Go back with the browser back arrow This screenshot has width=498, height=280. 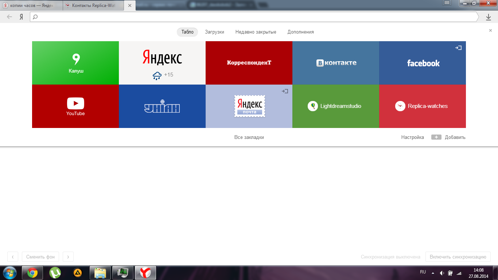click(x=9, y=17)
